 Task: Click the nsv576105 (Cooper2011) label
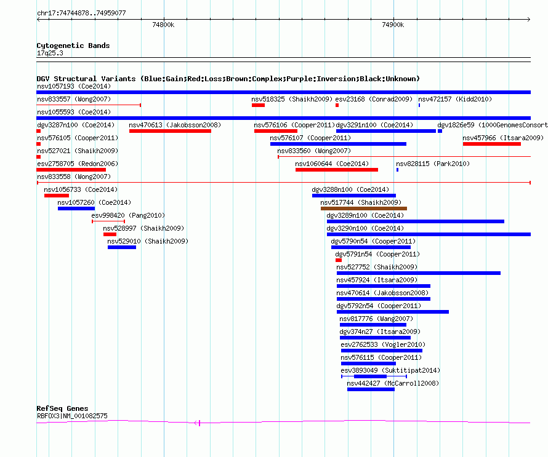[78, 138]
